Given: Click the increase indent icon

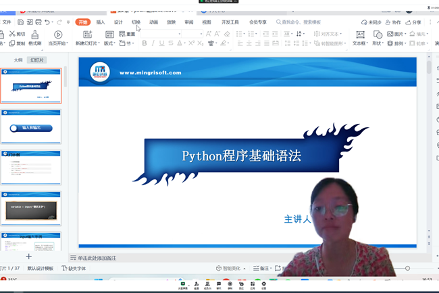Looking at the screenshot, I should (275, 34).
